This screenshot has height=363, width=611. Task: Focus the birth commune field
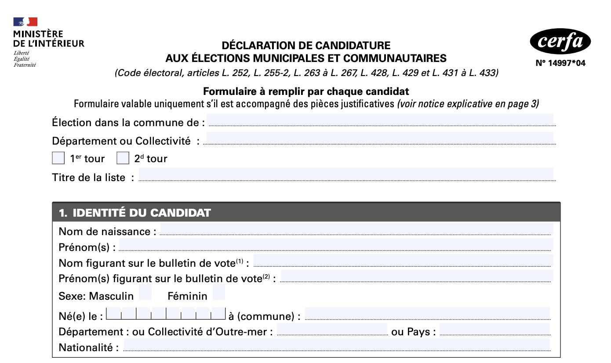click(427, 313)
